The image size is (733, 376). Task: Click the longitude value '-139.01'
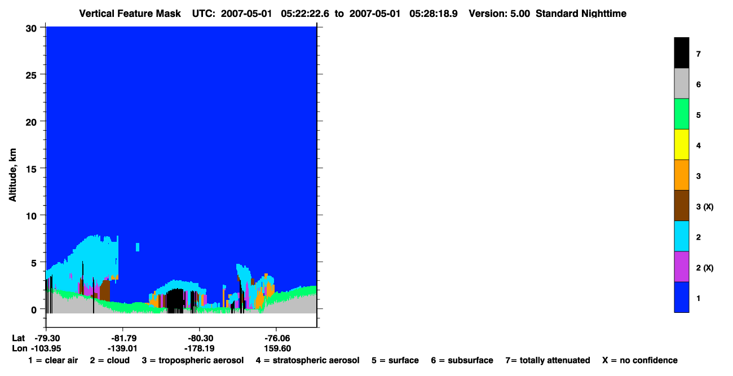tap(123, 348)
